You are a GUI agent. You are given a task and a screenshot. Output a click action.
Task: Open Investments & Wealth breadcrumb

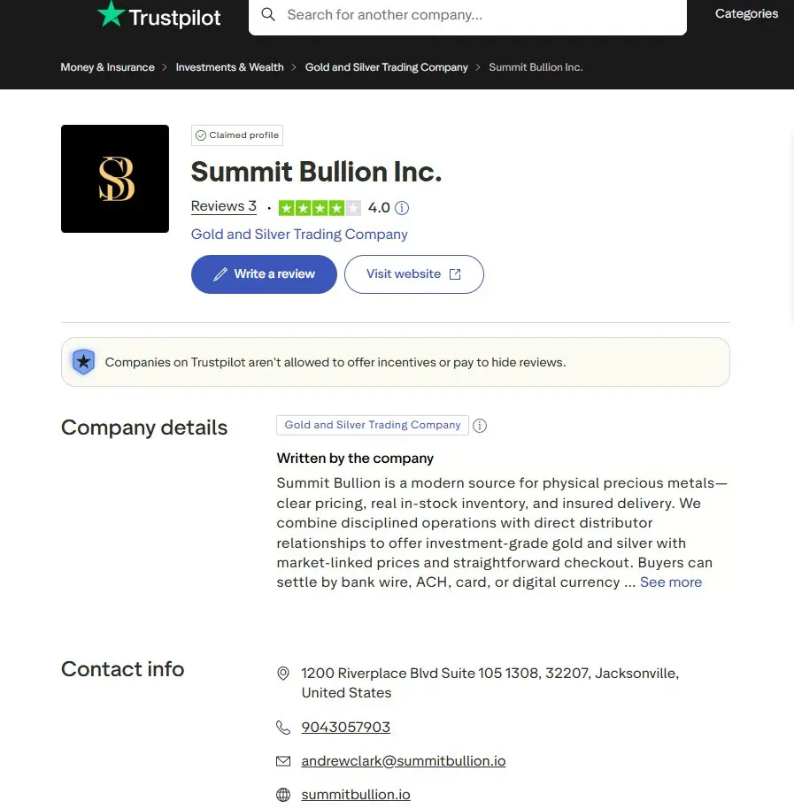tap(229, 67)
